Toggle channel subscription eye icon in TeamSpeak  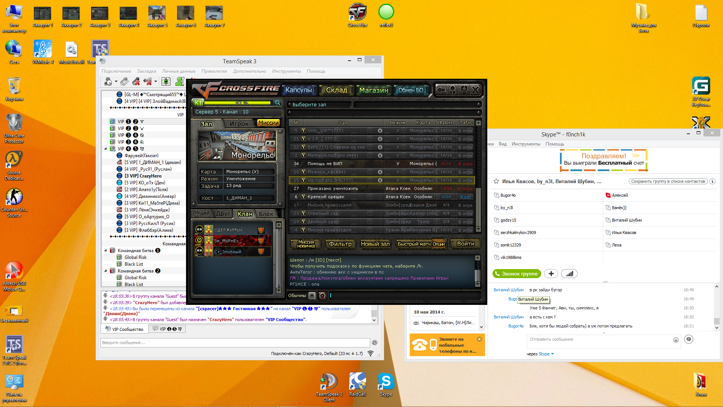point(166,81)
